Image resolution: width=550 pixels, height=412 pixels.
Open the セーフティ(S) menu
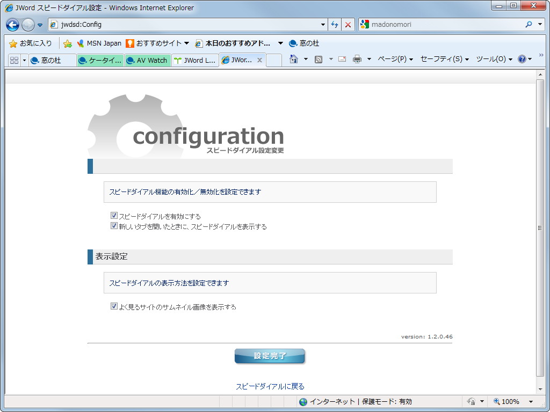pyautogui.click(x=444, y=59)
